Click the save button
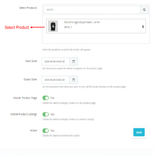 click(x=139, y=132)
